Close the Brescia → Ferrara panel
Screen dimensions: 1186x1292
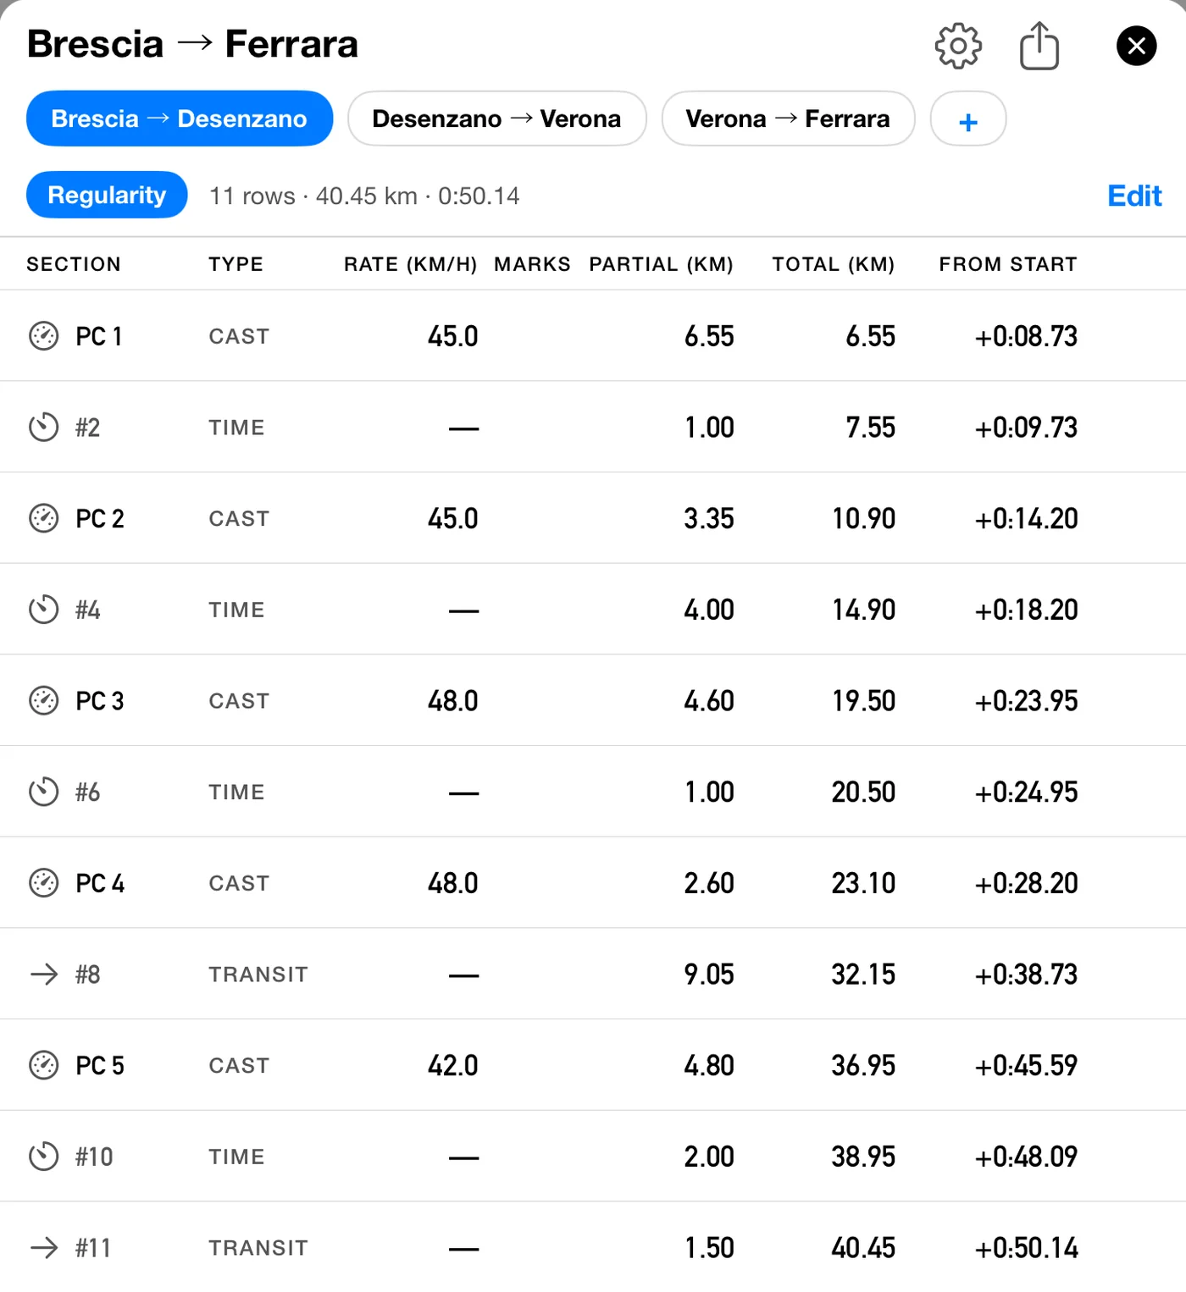click(x=1136, y=46)
